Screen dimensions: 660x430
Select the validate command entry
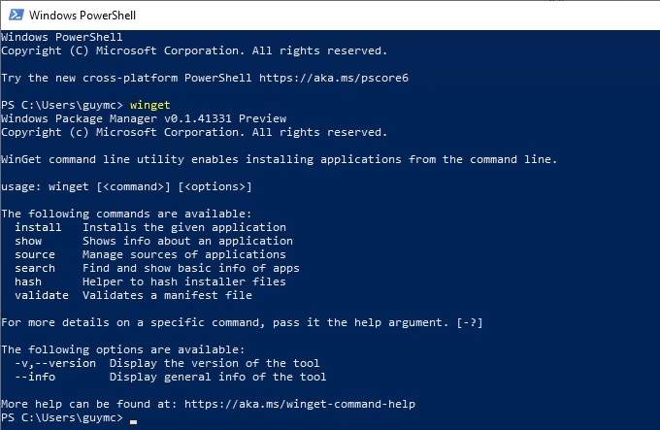42,295
